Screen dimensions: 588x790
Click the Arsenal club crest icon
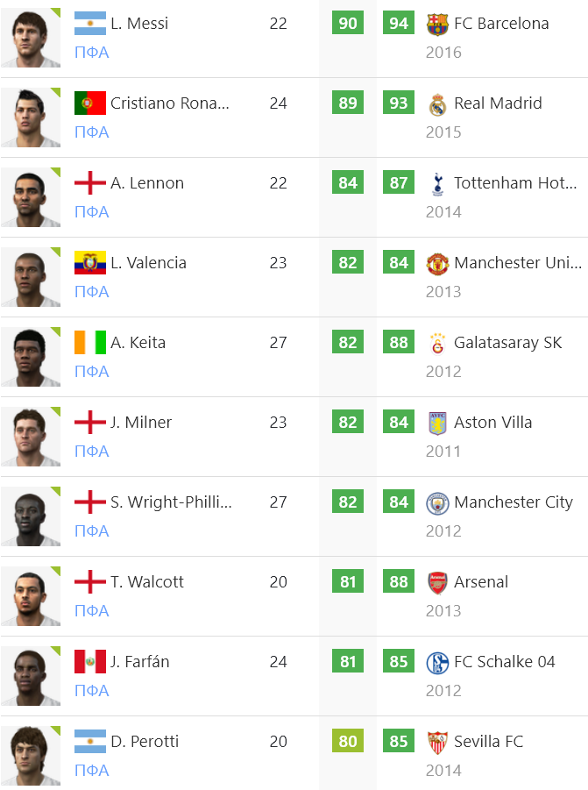tap(437, 582)
